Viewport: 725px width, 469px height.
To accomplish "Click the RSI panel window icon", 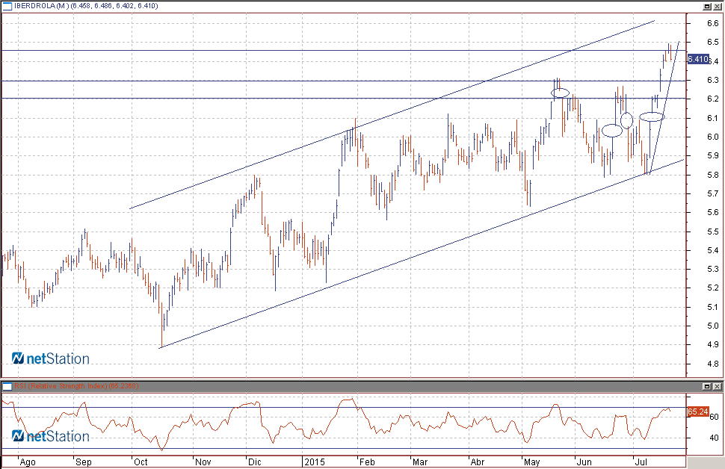I will tap(7, 386).
